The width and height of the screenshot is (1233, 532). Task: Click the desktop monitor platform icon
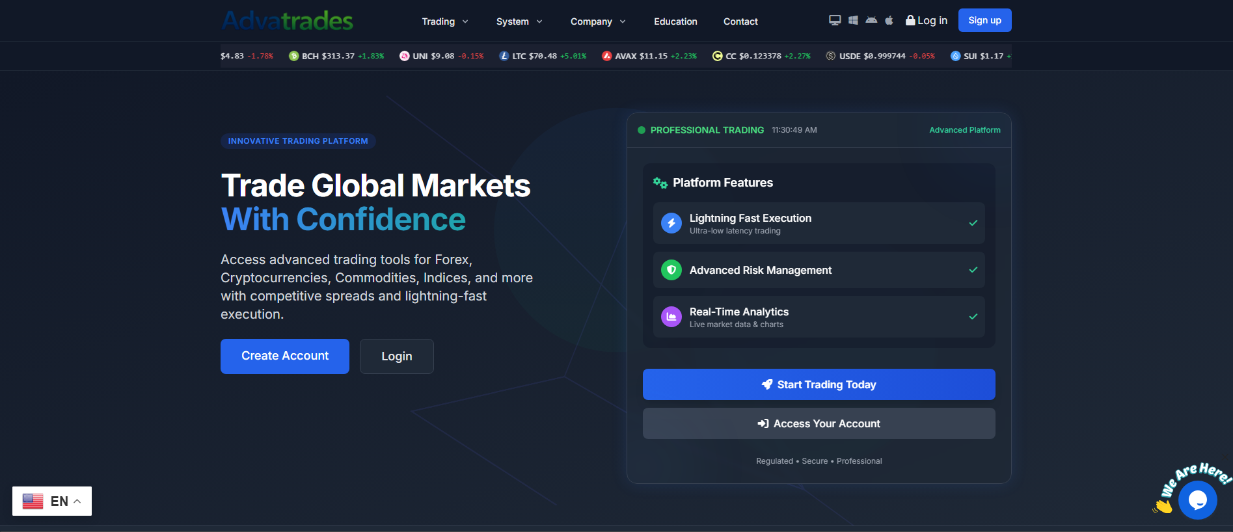pyautogui.click(x=835, y=20)
